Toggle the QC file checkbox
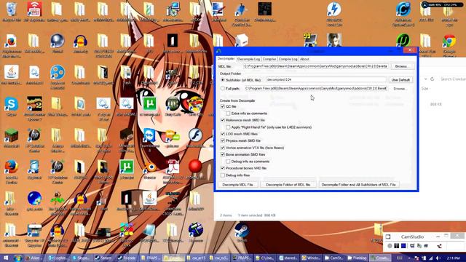466x262 pixels. point(223,106)
